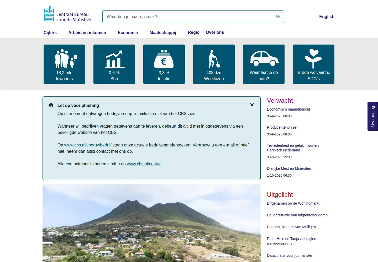Open the Cijfers menu
378x262 pixels.
click(x=50, y=32)
